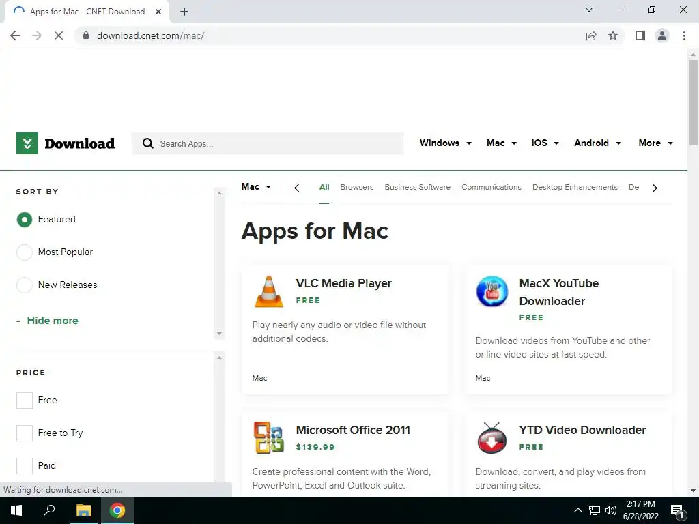
Task: Close the Apps for Mac tab
Action: (x=158, y=12)
